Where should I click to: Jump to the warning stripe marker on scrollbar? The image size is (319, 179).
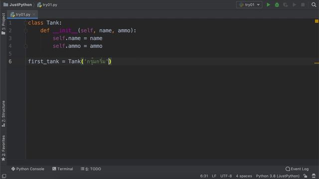pyautogui.click(x=317, y=63)
